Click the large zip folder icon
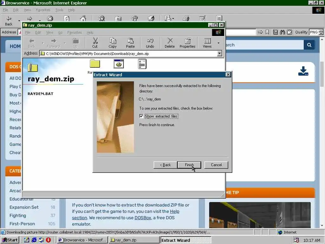The width and height of the screenshot is (325, 244). pos(33,68)
